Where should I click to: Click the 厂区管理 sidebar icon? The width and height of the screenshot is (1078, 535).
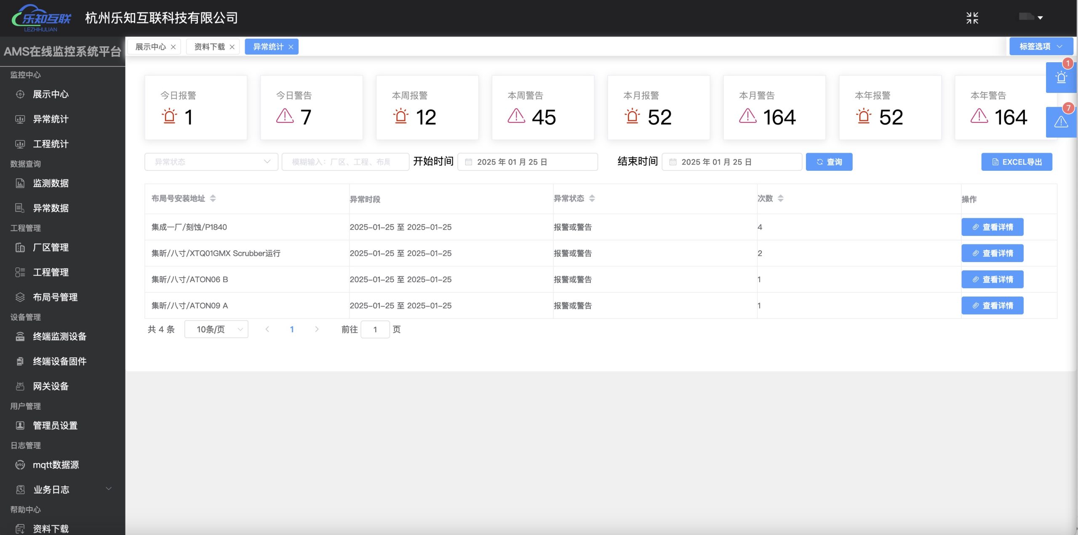click(x=20, y=247)
